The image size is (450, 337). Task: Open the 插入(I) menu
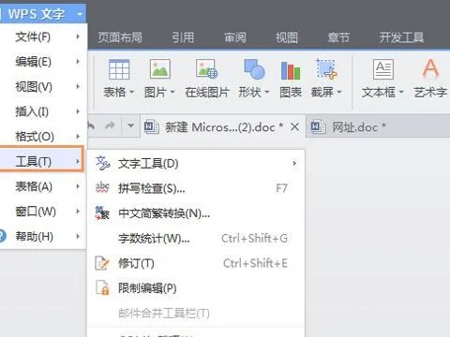coord(43,111)
